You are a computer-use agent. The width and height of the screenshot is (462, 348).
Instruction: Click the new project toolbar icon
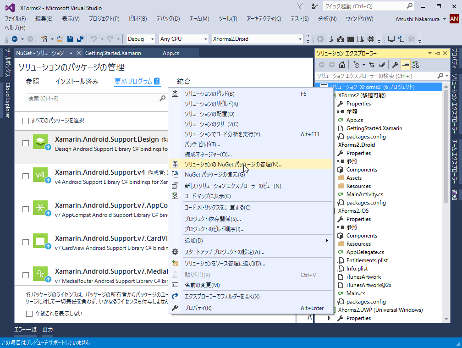tap(44, 39)
